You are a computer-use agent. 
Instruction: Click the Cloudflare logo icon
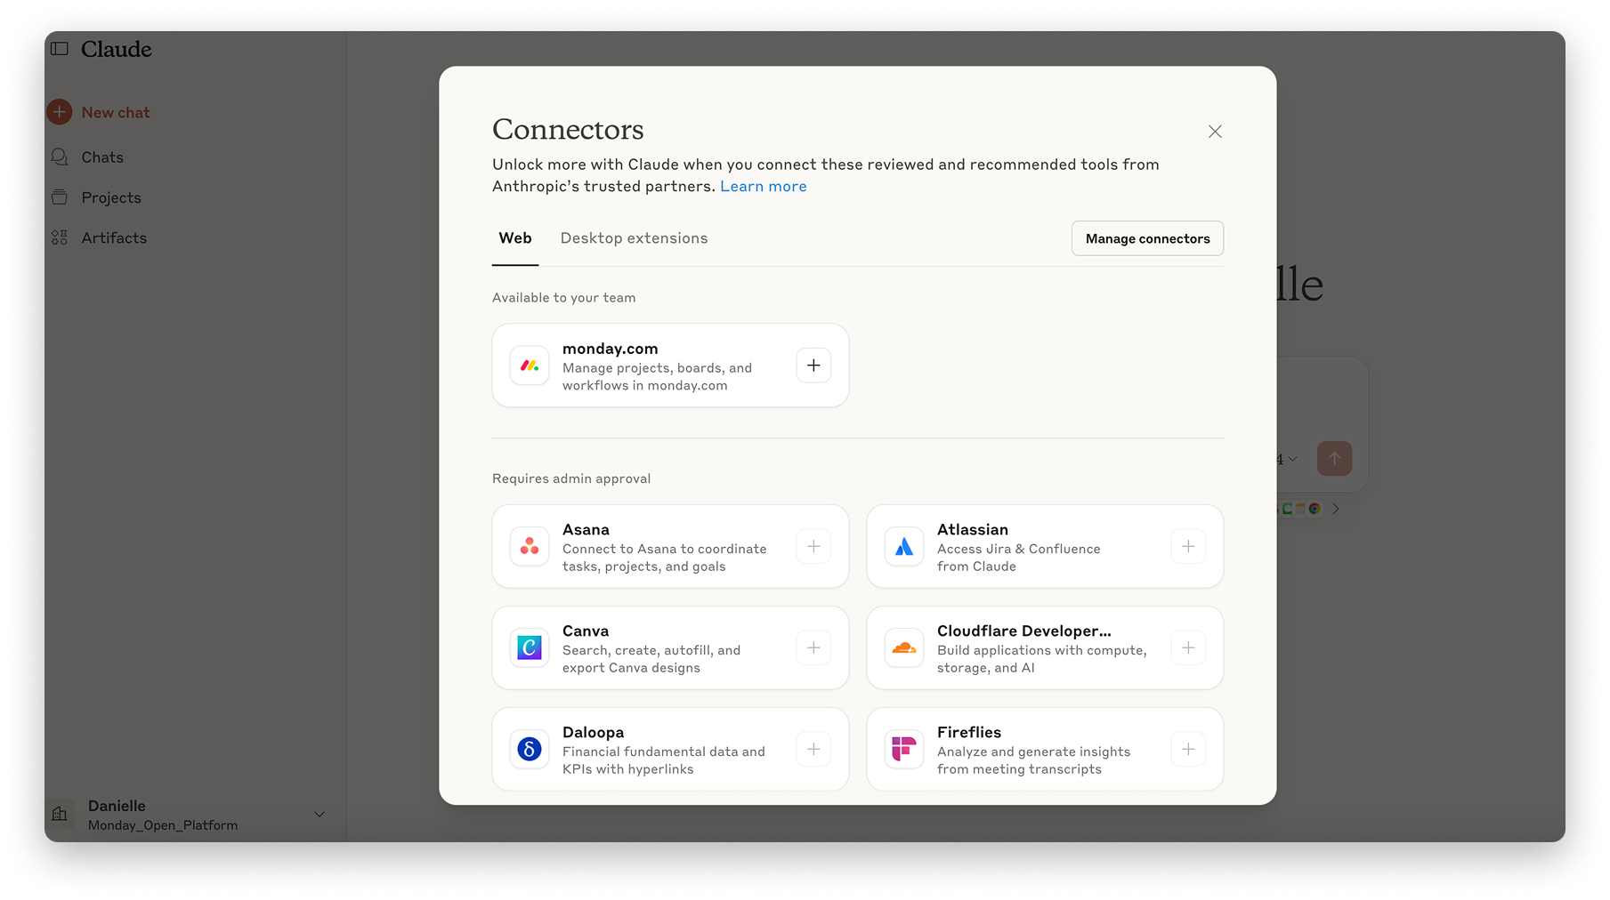click(x=904, y=647)
